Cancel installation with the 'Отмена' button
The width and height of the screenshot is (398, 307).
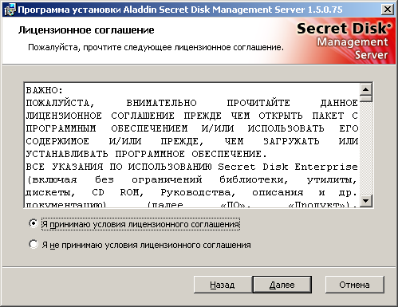pyautogui.click(x=354, y=285)
